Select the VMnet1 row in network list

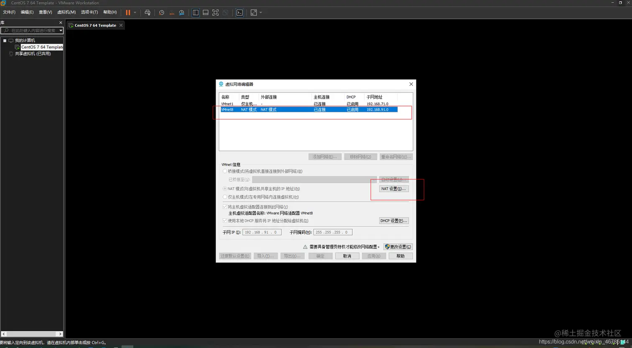tap(309, 104)
